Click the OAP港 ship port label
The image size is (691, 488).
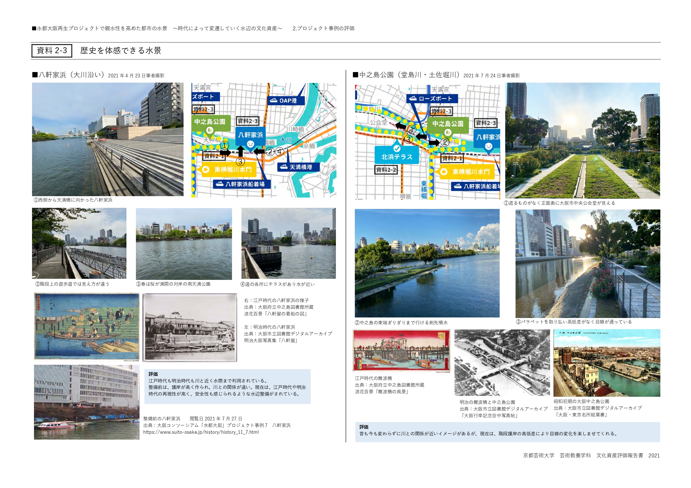(285, 100)
